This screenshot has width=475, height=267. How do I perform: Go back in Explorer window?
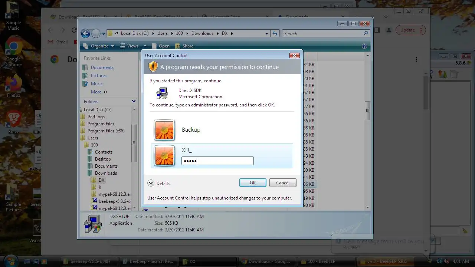click(x=85, y=33)
